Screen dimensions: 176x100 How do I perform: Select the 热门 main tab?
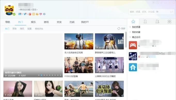point(20,22)
